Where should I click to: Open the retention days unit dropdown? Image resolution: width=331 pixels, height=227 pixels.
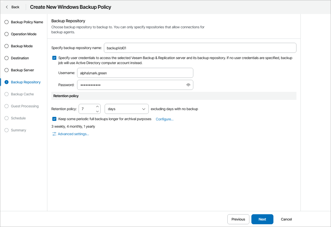[x=126, y=109]
